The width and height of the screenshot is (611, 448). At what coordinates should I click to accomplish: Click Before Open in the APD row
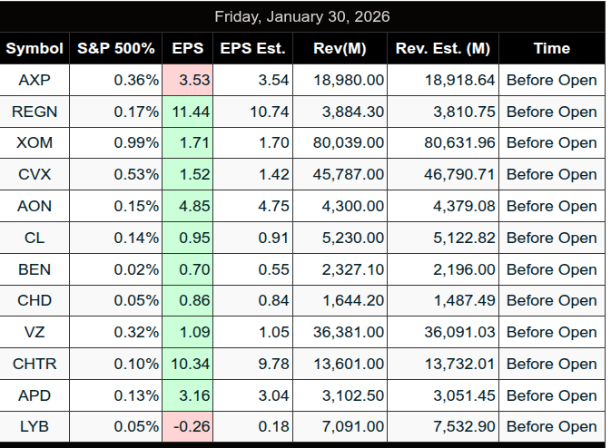tap(551, 395)
